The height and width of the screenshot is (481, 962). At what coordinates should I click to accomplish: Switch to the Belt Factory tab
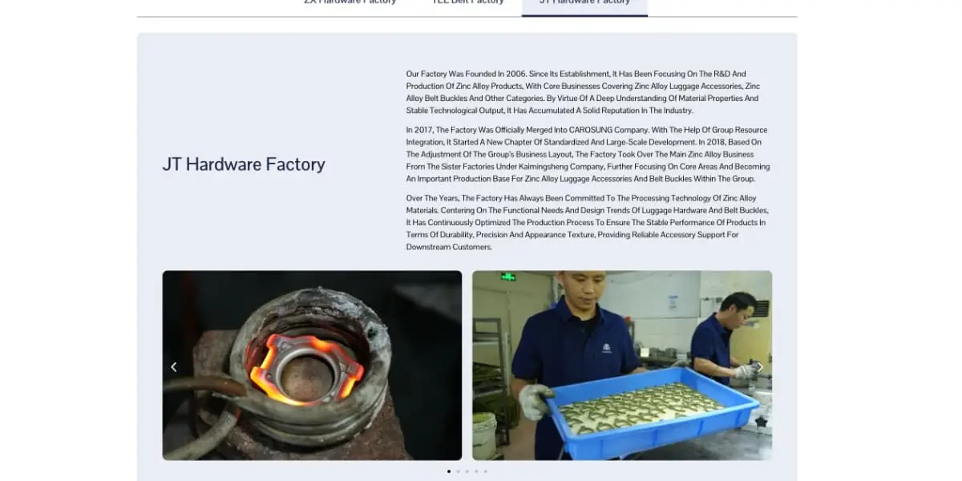468,2
